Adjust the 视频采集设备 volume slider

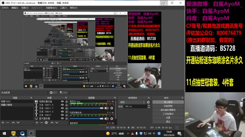(x=86, y=119)
